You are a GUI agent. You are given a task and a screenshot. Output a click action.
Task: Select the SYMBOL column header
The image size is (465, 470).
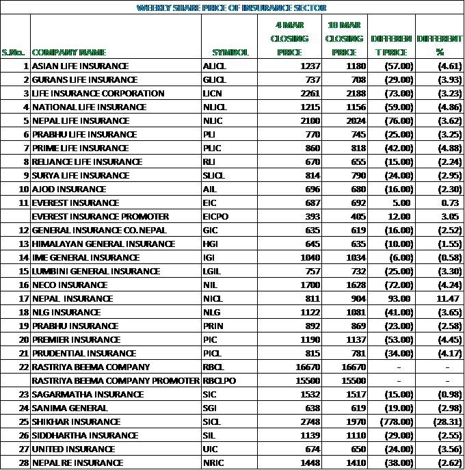tap(230, 53)
